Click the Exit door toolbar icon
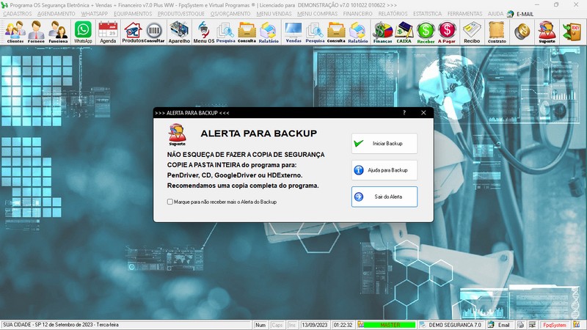Viewport: 587px width, 330px height. (x=572, y=32)
